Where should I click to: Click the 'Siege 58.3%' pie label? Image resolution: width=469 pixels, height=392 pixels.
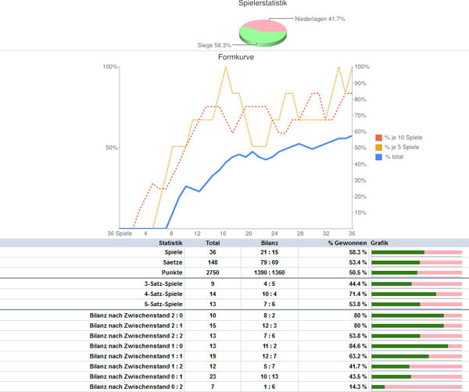click(214, 45)
